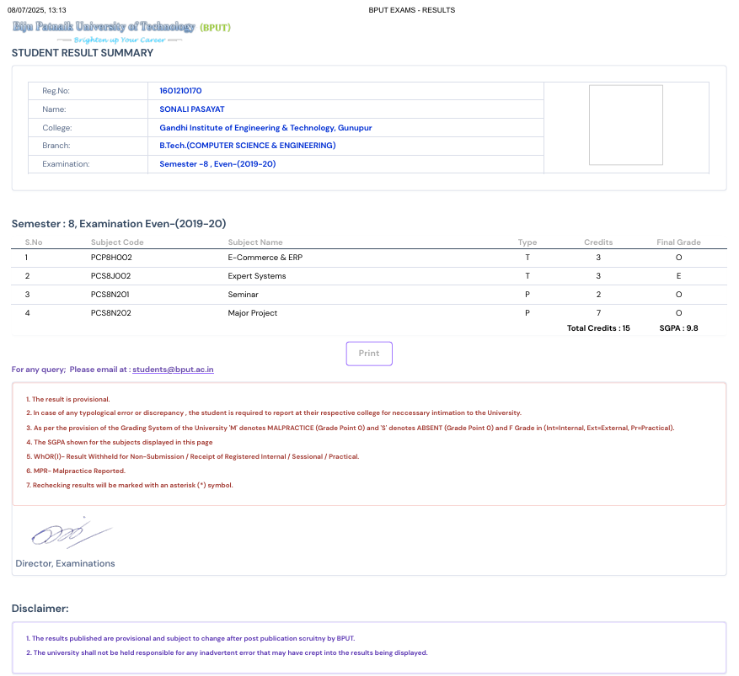Click the Total Credits : 15 text
The width and height of the screenshot is (739, 676).
tap(598, 328)
